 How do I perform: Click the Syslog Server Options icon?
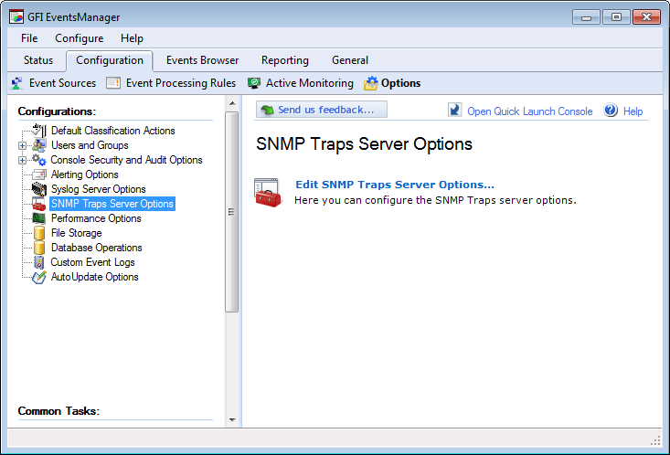click(x=39, y=189)
